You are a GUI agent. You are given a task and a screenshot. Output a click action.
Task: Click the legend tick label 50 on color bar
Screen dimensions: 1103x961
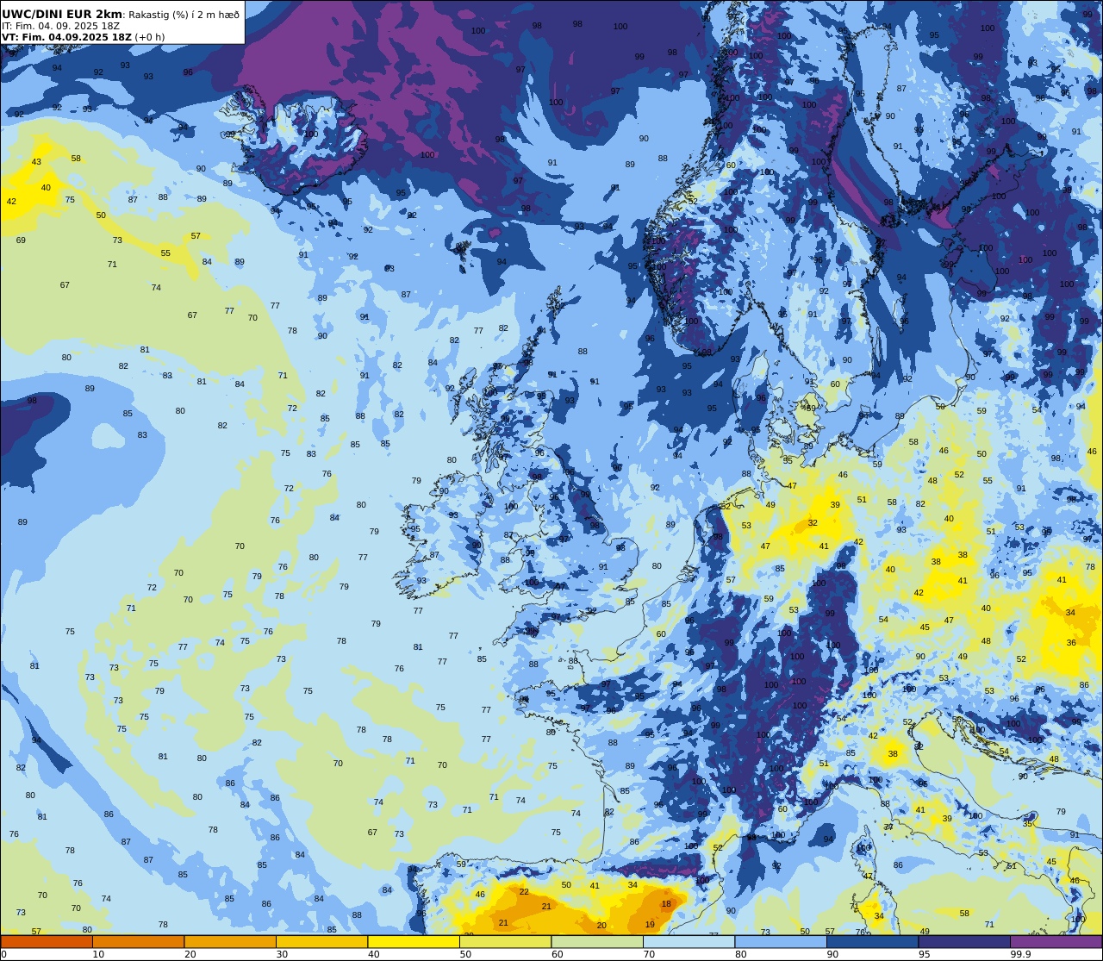pos(465,954)
